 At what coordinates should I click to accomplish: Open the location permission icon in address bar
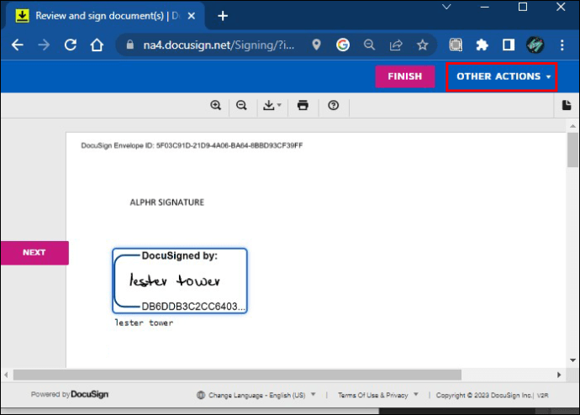click(x=316, y=45)
